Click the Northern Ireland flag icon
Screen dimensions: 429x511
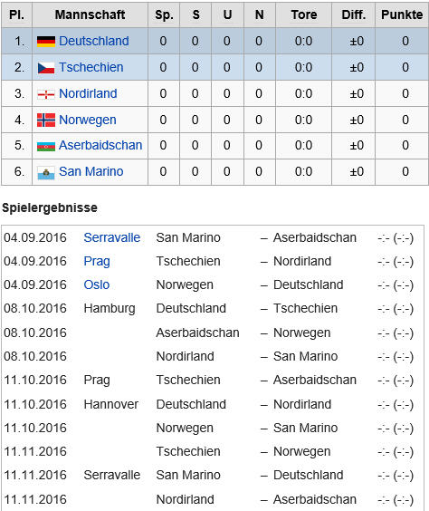[46, 94]
